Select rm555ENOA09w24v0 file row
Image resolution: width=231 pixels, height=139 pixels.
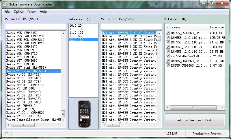coord(195,56)
